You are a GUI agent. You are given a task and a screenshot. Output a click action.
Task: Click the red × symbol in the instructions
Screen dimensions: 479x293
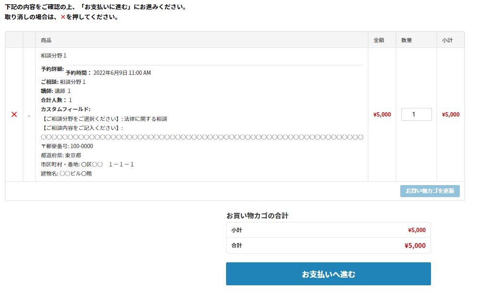(63, 17)
